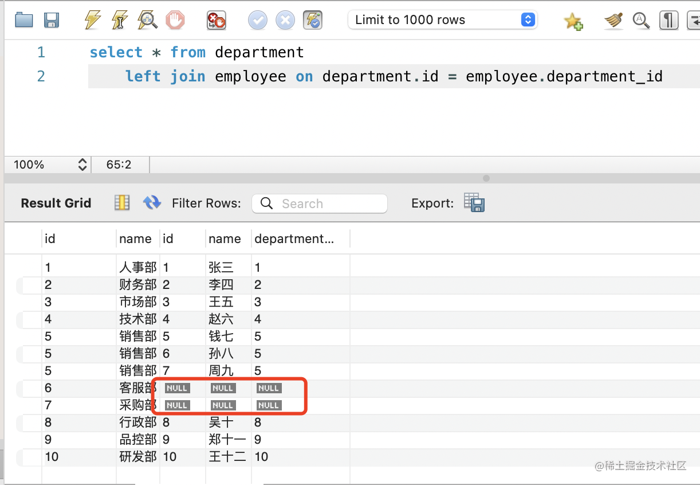Focus the Filter Rows search field
Image resolution: width=700 pixels, height=485 pixels.
coord(320,204)
